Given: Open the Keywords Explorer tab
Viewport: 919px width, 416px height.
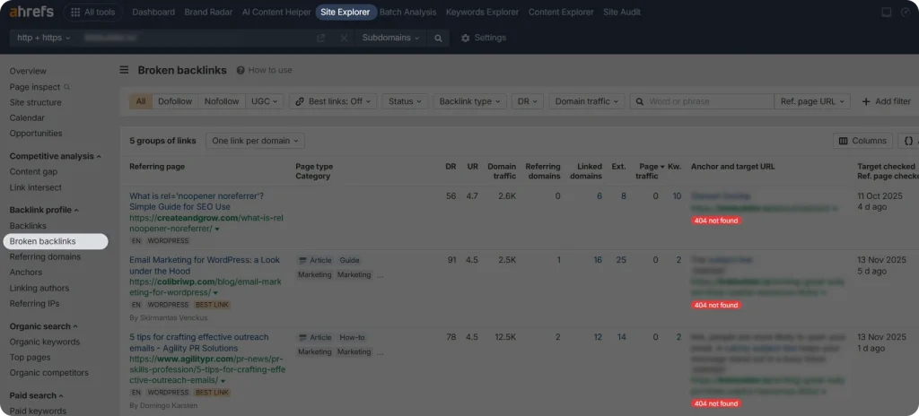Looking at the screenshot, I should coord(482,13).
